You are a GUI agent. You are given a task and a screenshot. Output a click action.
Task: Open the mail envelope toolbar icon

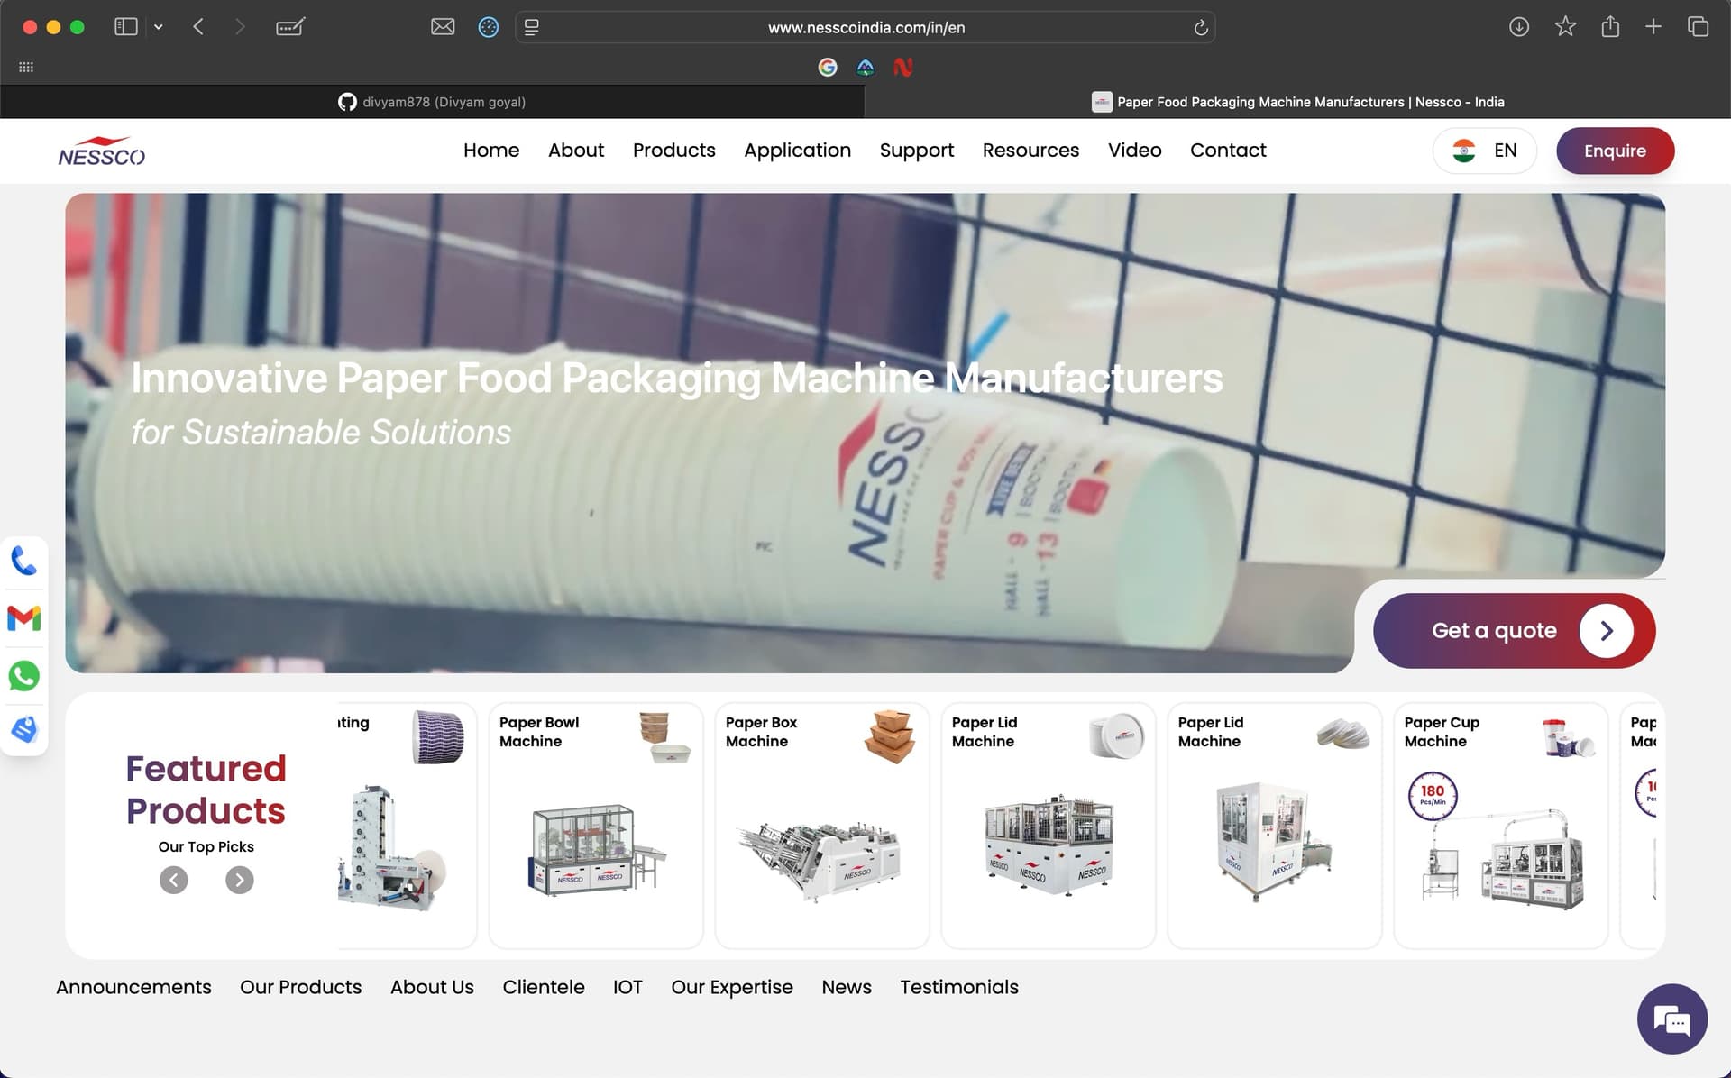443,27
